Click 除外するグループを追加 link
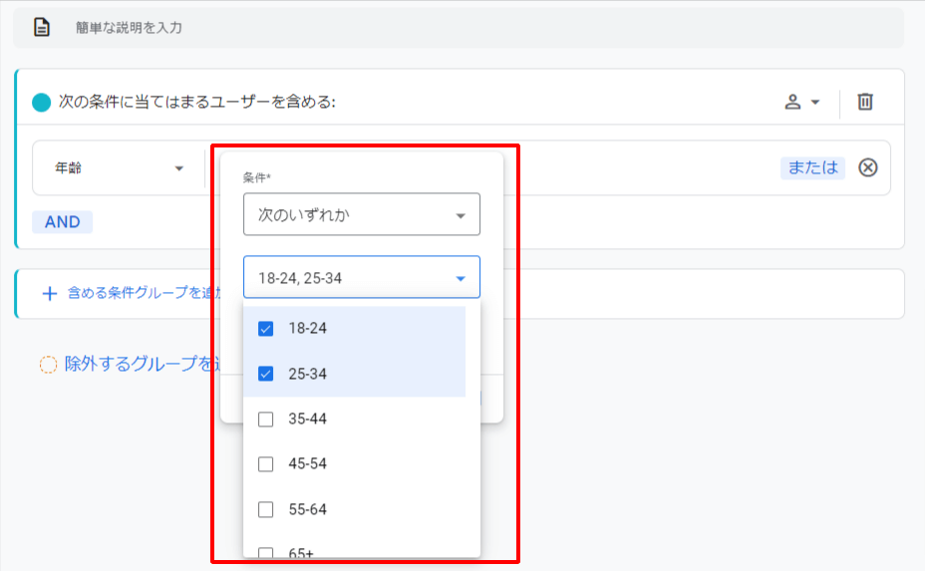 click(x=143, y=364)
